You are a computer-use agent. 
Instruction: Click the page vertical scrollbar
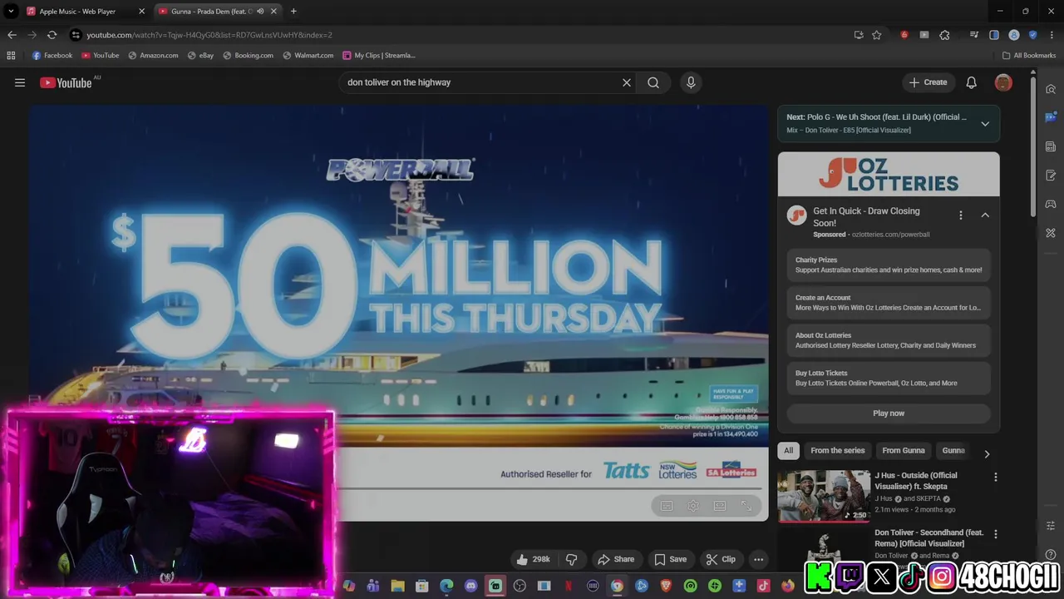tap(1033, 146)
